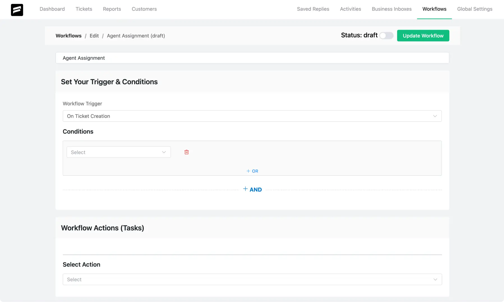Click the Fluent Support logo
504x302 pixels.
[x=17, y=10]
